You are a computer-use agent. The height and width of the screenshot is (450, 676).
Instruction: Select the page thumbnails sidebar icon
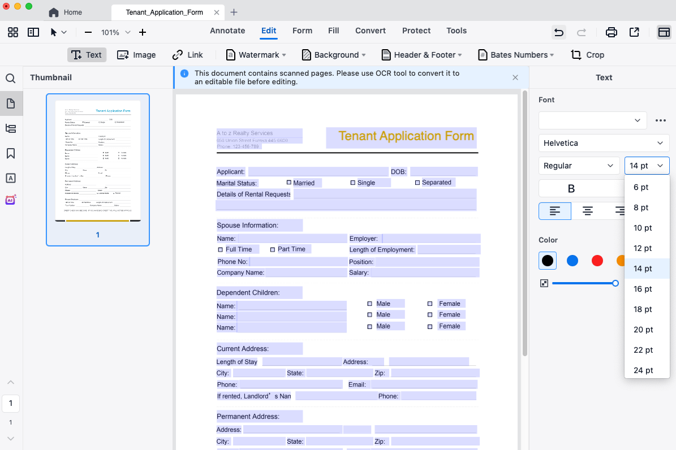[x=11, y=103]
